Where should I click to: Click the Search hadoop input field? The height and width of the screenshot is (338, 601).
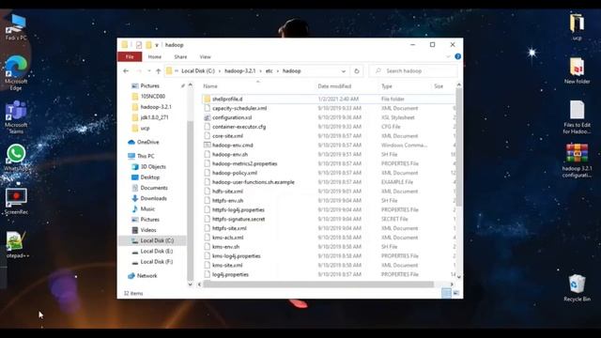tap(413, 71)
